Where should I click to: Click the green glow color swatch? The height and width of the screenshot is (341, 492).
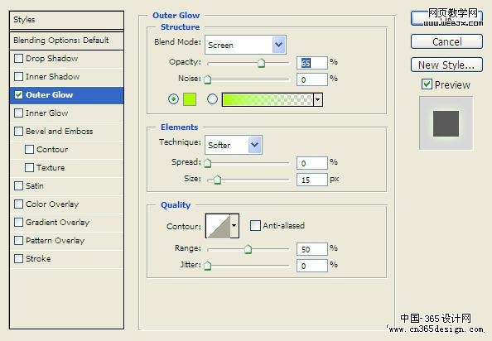point(190,99)
